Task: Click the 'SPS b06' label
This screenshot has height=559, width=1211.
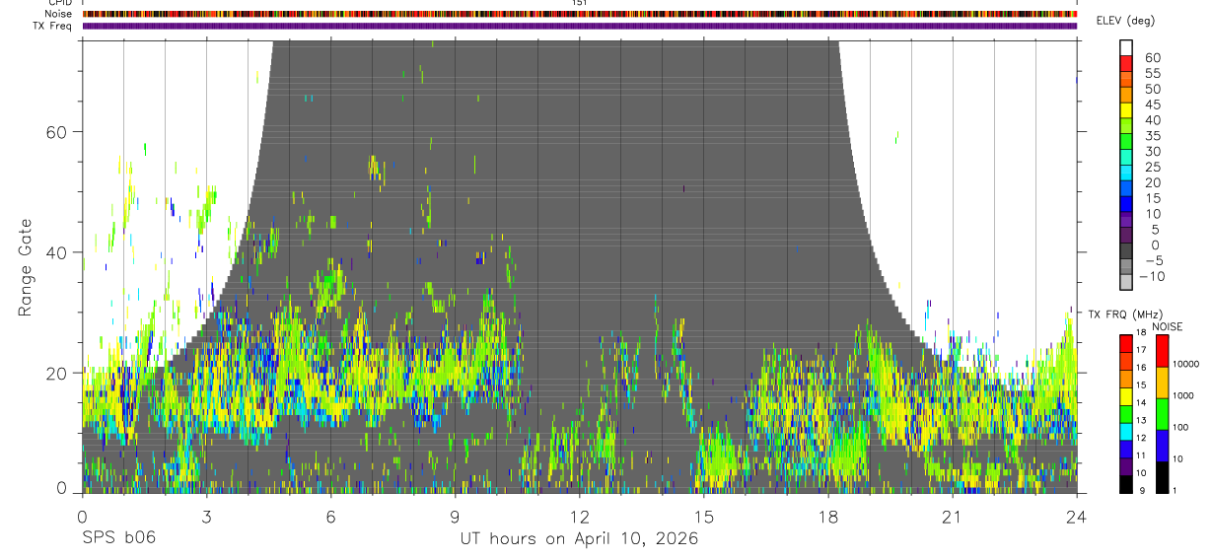Action: tap(118, 538)
